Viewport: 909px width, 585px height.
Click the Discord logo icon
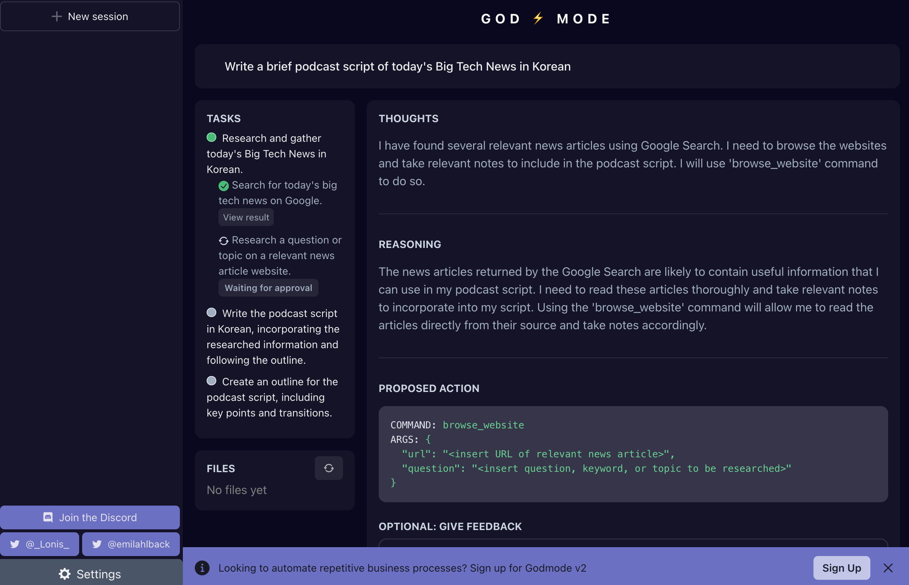48,517
